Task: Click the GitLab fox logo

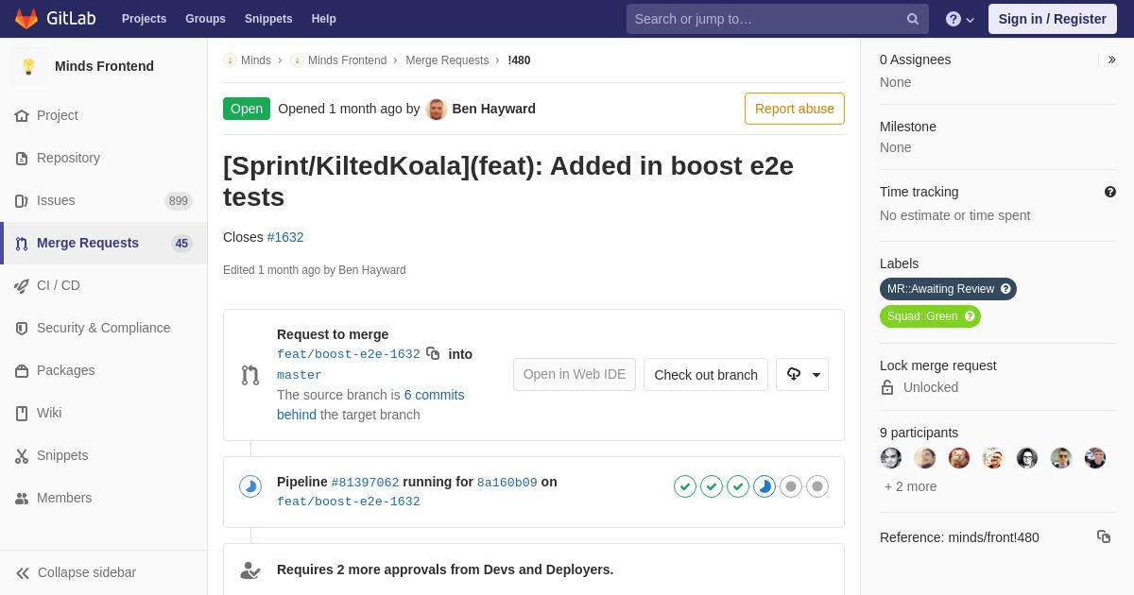Action: point(26,19)
